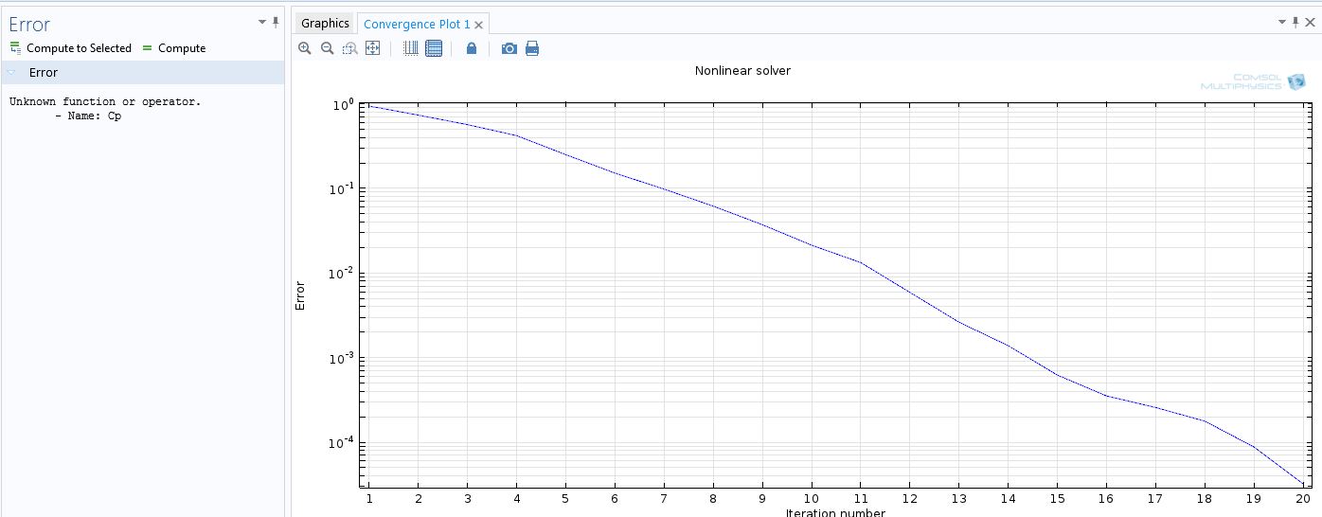The height and width of the screenshot is (517, 1322).
Task: Toggle the plot window lock
Action: coord(472,48)
